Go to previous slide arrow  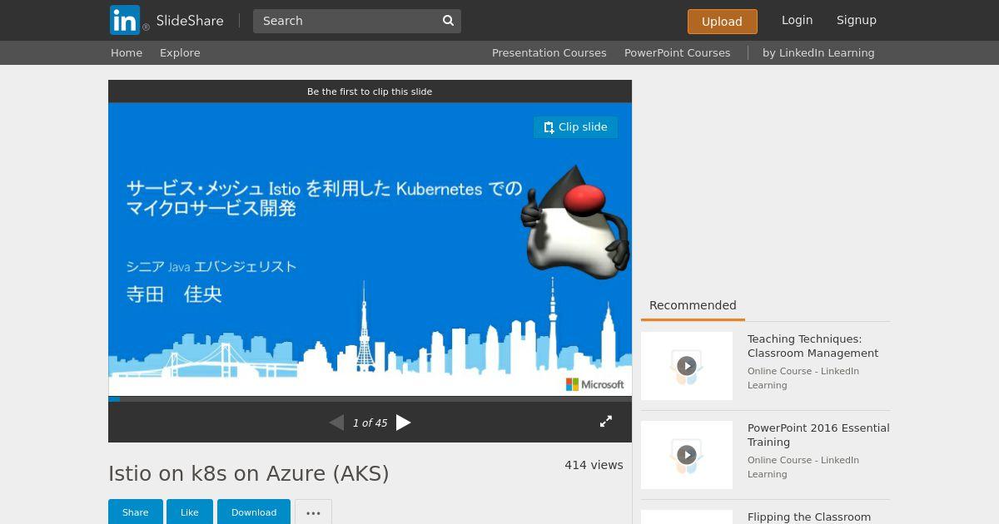click(x=336, y=423)
